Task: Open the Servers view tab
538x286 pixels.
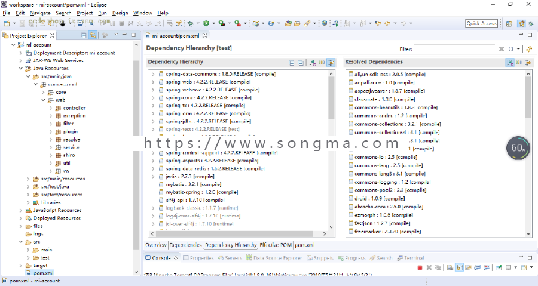Action: [x=230, y=258]
